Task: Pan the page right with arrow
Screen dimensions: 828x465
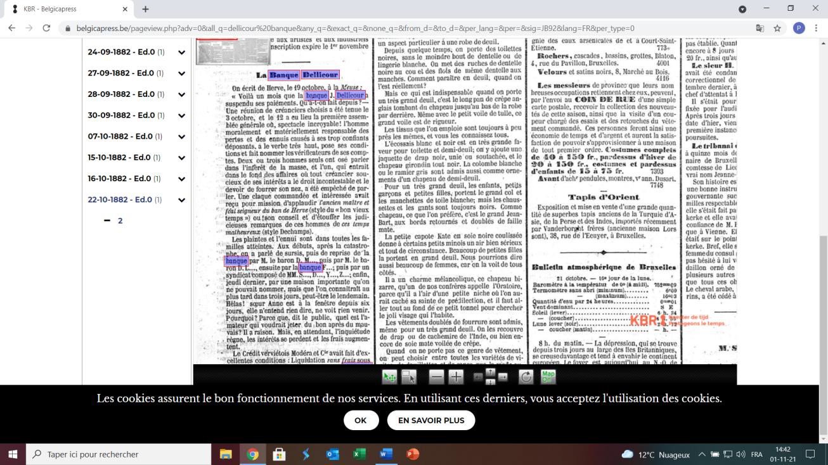Action: [x=503, y=377]
